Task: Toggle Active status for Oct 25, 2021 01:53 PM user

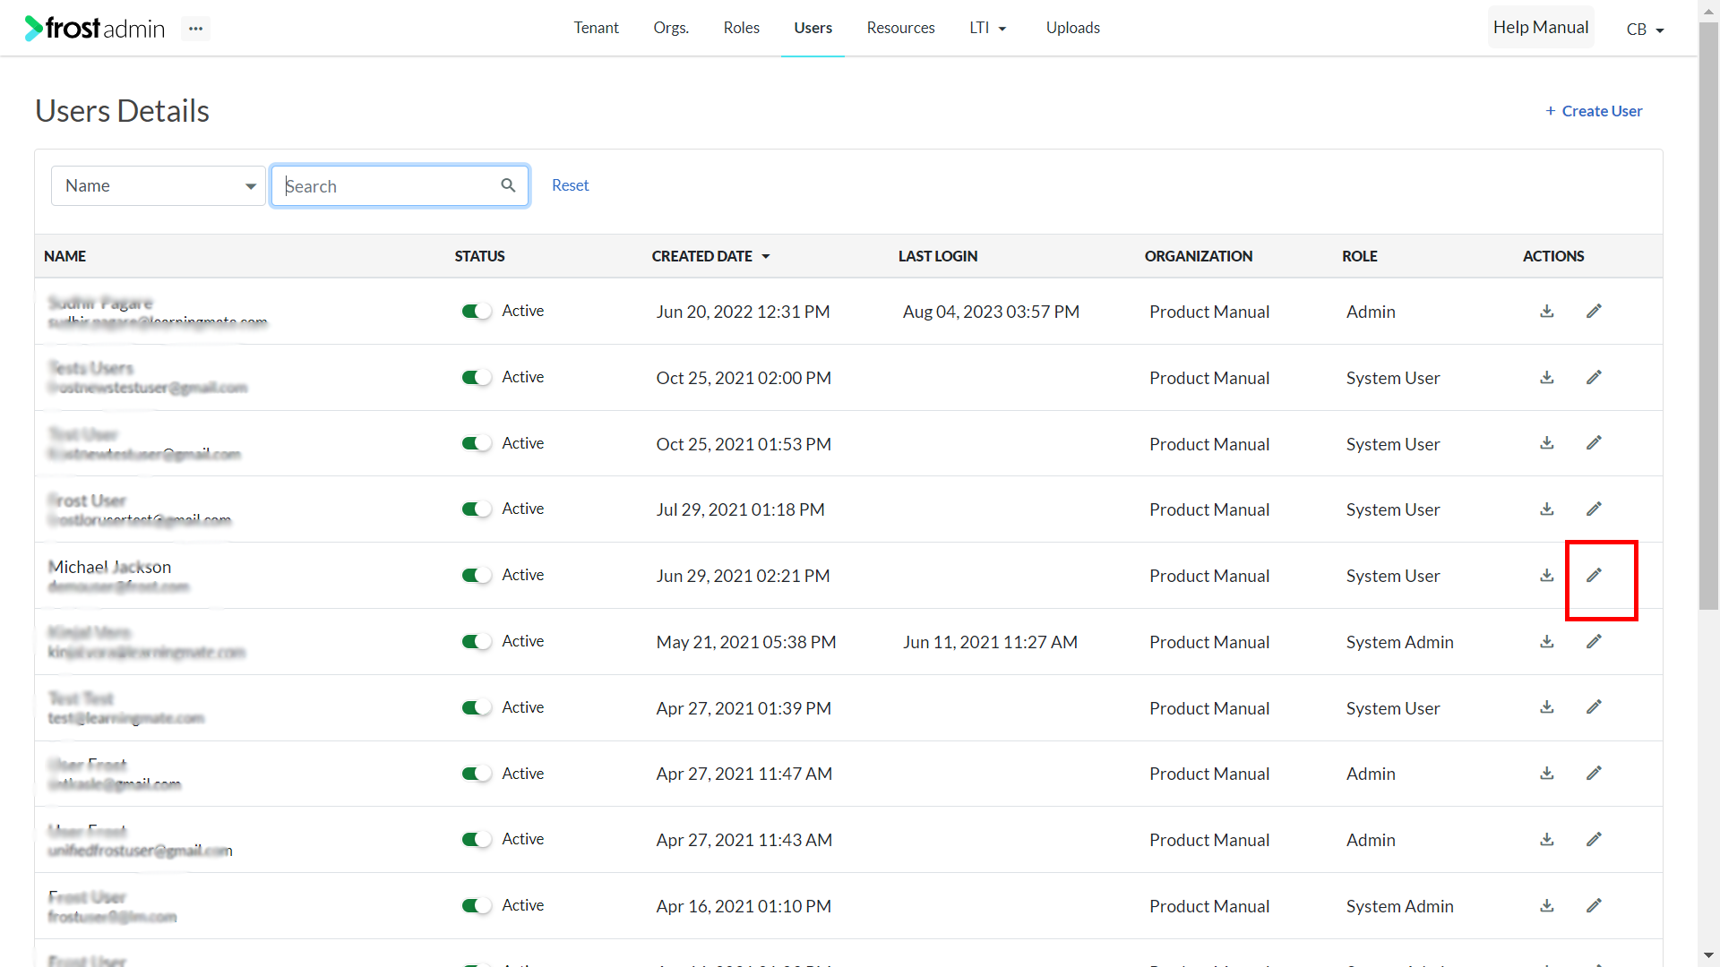Action: point(477,443)
